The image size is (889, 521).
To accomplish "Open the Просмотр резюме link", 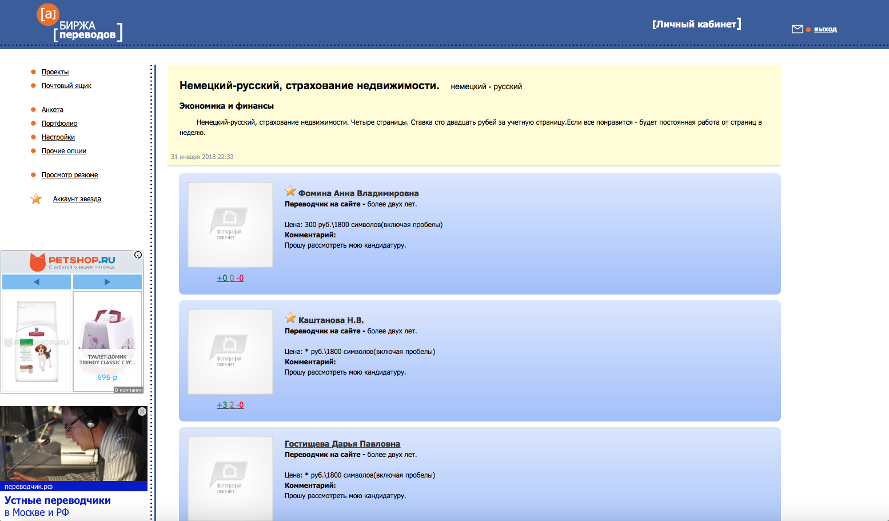I will [70, 174].
